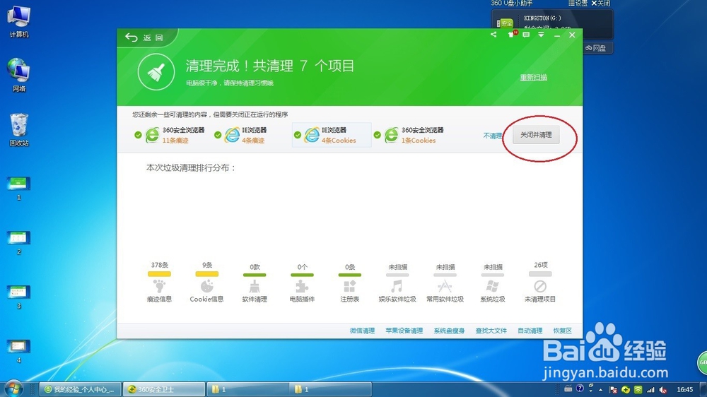Viewport: 707px width, 397px height.
Task: Uncheck 360安全浏览器 1条Cookies item
Action: coord(377,135)
